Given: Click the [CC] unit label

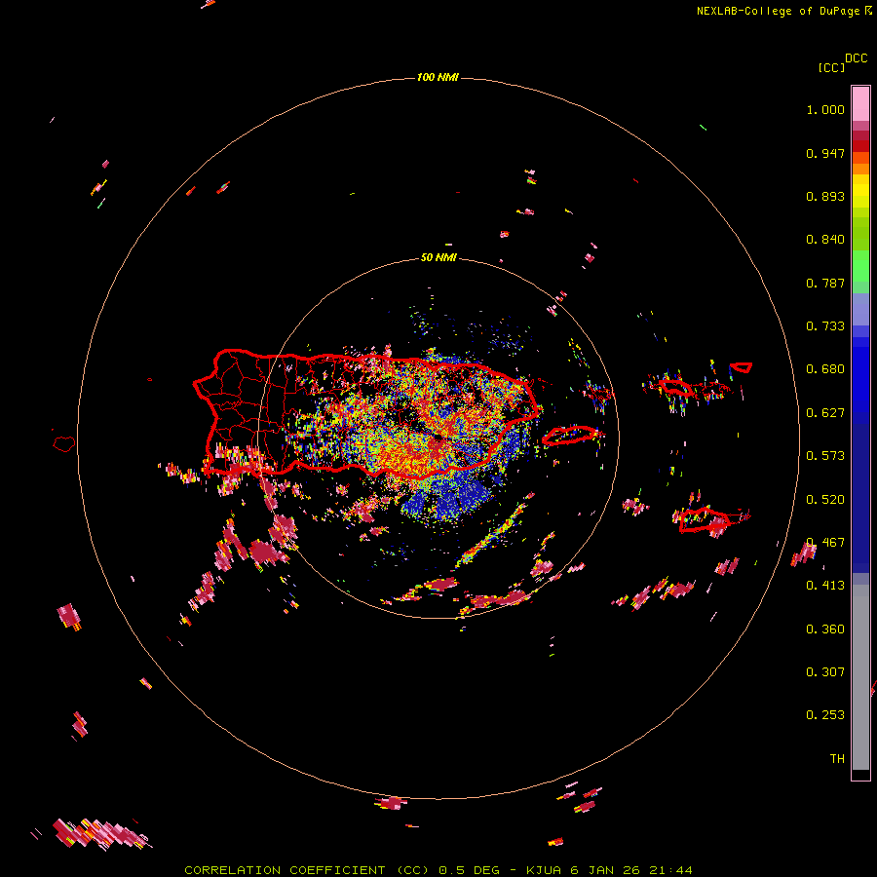Looking at the screenshot, I should point(831,67).
